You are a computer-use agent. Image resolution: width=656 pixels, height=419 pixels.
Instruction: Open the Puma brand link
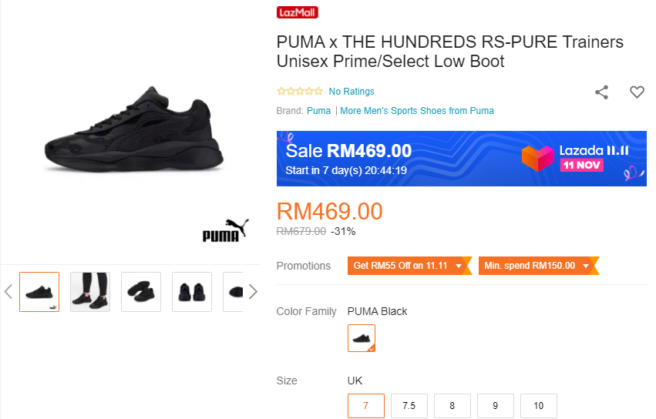coord(318,111)
